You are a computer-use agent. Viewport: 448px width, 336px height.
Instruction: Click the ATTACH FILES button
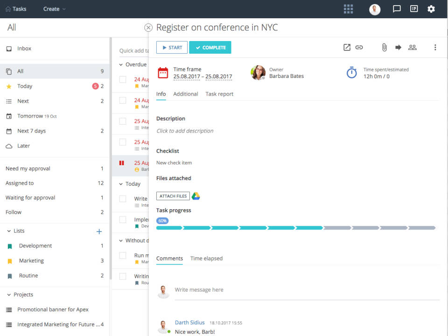[x=173, y=196]
